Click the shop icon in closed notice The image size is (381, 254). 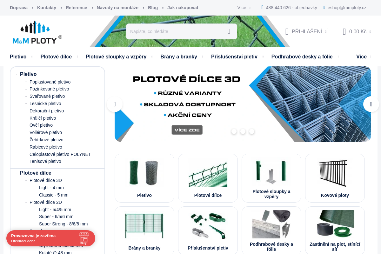pos(84,237)
